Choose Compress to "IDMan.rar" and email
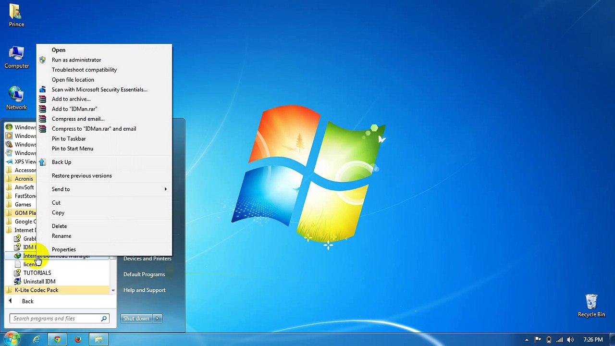615x346 pixels. [x=104, y=129]
